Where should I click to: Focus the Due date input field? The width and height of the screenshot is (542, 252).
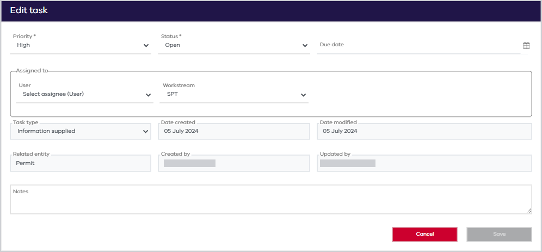click(418, 45)
